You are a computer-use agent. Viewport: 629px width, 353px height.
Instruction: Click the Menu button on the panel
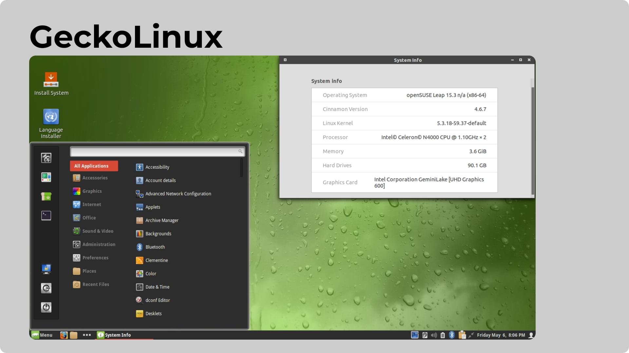tap(42, 335)
